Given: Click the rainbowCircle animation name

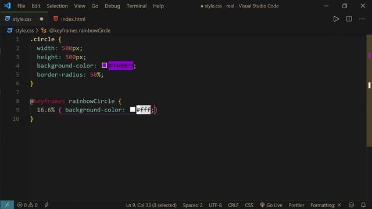Looking at the screenshot, I should (92, 101).
